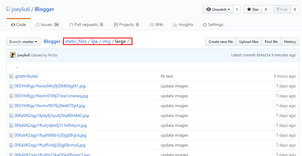
Task: Open 'updata images' commit for 006aVK2sgy1fpdy8j1pufj30q40hl4d2.jpg
Action: (x=174, y=115)
